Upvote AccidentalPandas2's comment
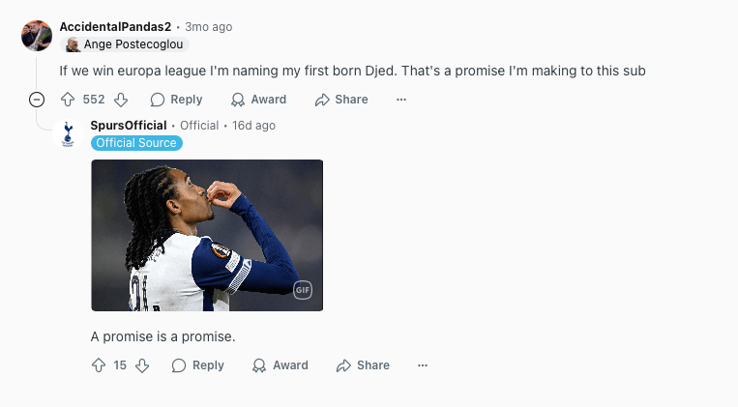This screenshot has height=407, width=738. [68, 100]
